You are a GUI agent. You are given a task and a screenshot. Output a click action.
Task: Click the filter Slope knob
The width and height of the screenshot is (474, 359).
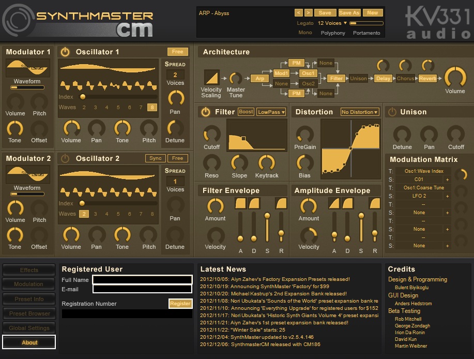tap(239, 163)
